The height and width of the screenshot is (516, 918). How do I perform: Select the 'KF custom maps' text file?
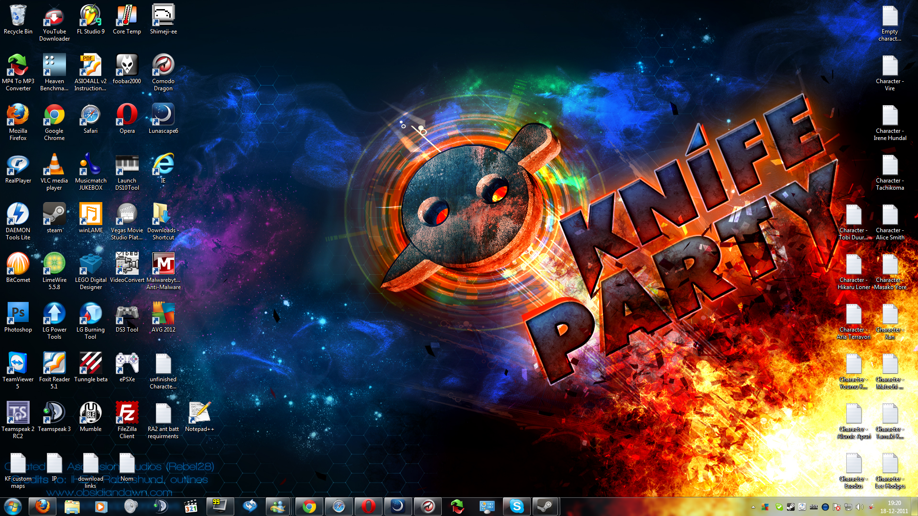point(18,471)
